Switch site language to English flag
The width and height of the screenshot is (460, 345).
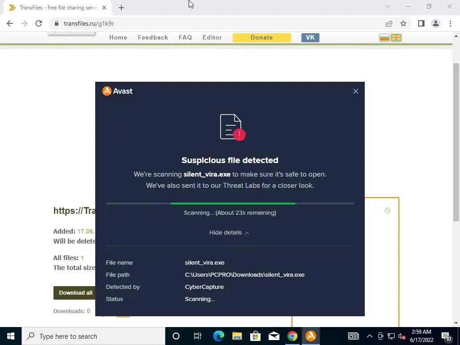click(x=396, y=38)
